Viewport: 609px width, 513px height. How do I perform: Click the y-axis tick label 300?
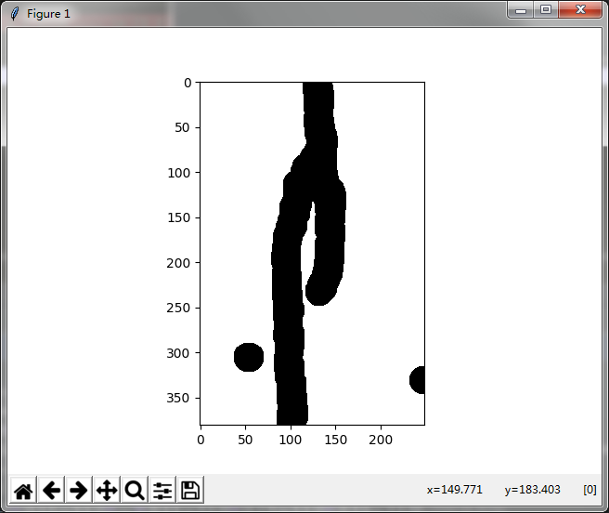pos(178,353)
